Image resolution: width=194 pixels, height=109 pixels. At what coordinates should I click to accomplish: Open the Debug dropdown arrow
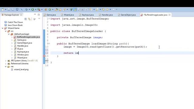click(29, 9)
